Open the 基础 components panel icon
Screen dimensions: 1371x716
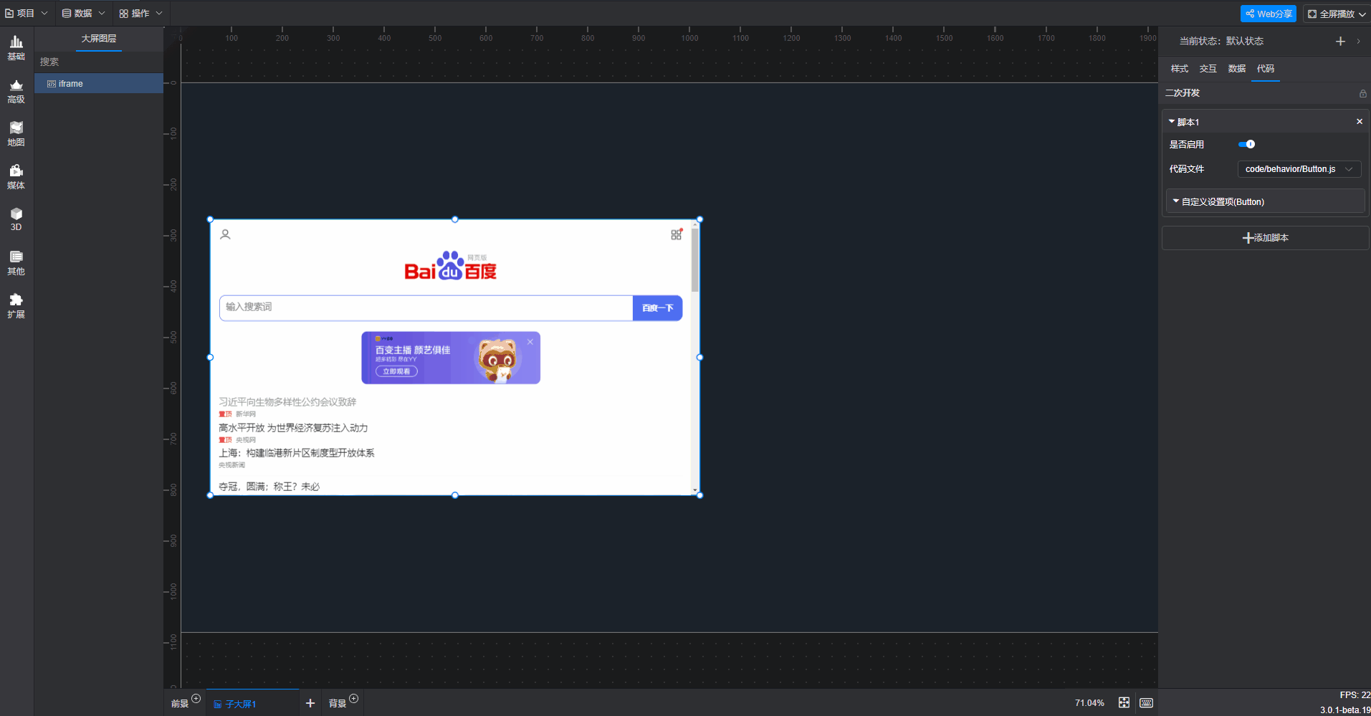click(x=16, y=47)
